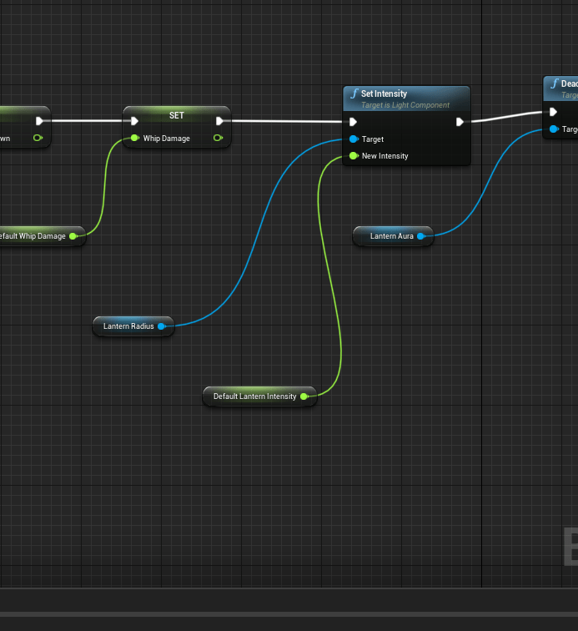Click the New Intensity input pin
Viewport: 578px width, 631px height.
pyautogui.click(x=354, y=156)
